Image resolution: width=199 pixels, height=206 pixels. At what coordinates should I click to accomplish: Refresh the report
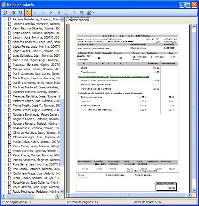[x=20, y=13]
